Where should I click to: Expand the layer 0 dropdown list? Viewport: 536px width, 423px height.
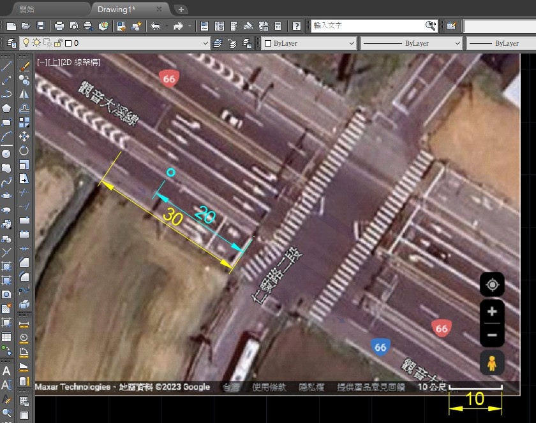(205, 43)
